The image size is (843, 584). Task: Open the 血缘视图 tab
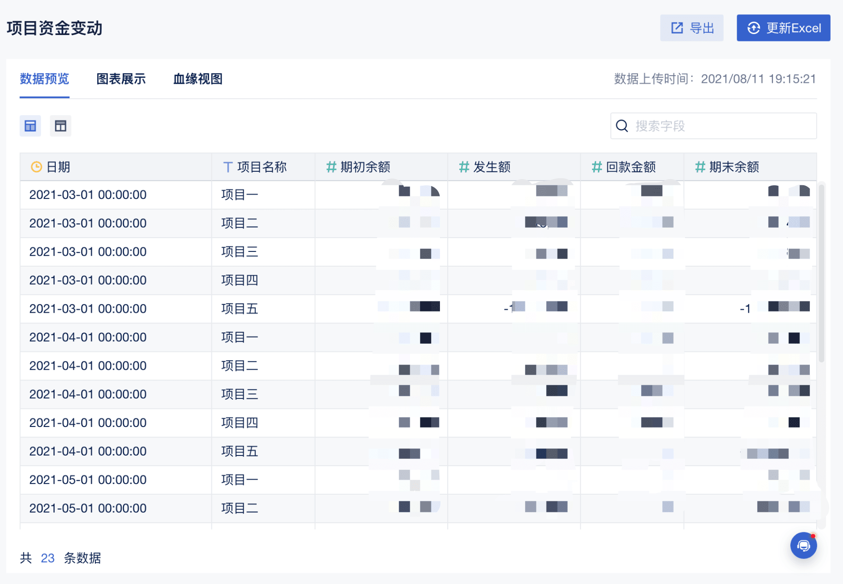tap(198, 79)
